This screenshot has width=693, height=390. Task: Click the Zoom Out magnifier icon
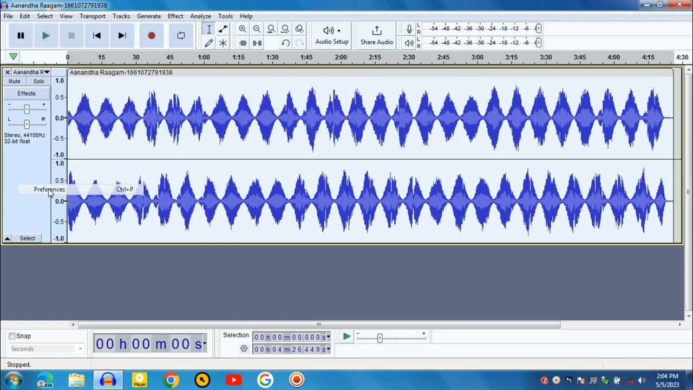(257, 29)
